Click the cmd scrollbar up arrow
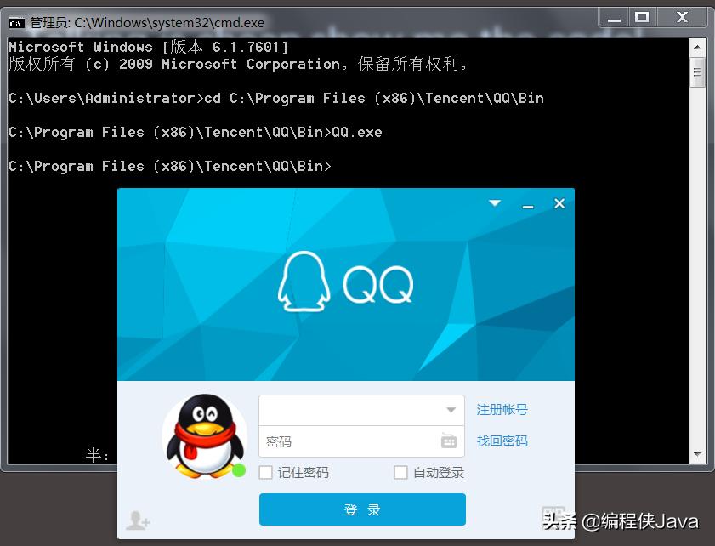715x546 pixels. click(x=697, y=47)
